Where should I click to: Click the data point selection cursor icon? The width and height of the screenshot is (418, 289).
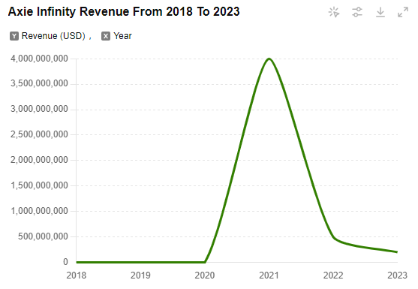click(x=334, y=12)
